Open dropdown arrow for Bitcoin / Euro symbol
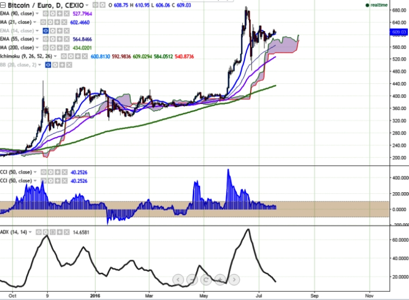 point(86,5)
